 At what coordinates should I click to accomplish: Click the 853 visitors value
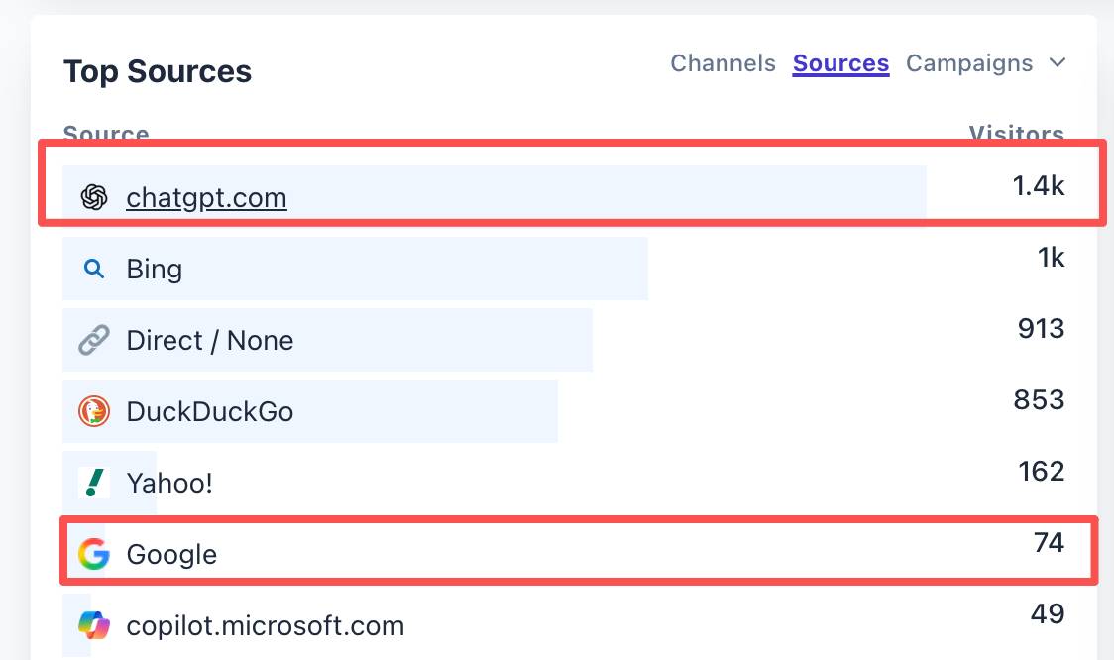coord(1039,399)
